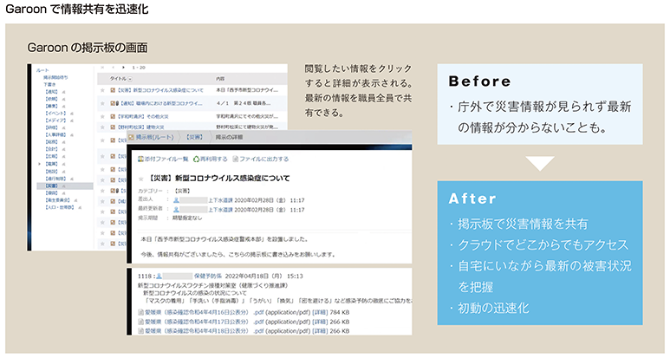Click the 掲示板(ルート) breadcrumb icon
The width and height of the screenshot is (670, 358).
132,137
